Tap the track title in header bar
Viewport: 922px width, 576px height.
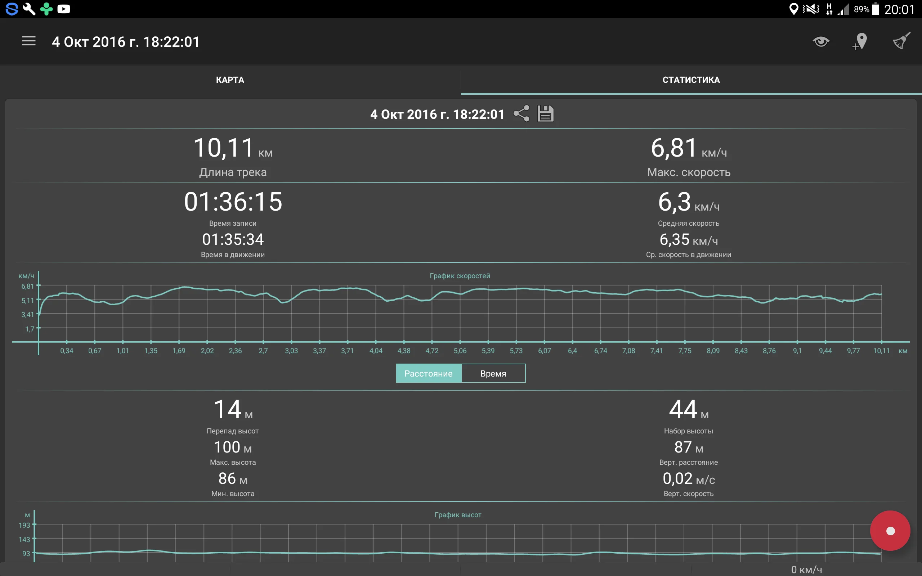pyautogui.click(x=126, y=42)
